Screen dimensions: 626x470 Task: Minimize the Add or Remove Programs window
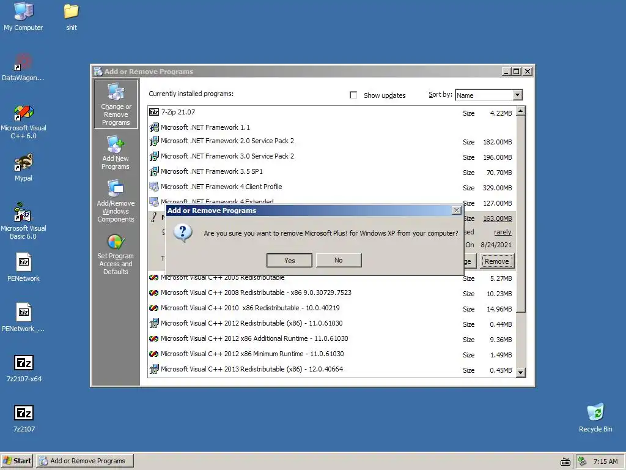[x=506, y=72]
